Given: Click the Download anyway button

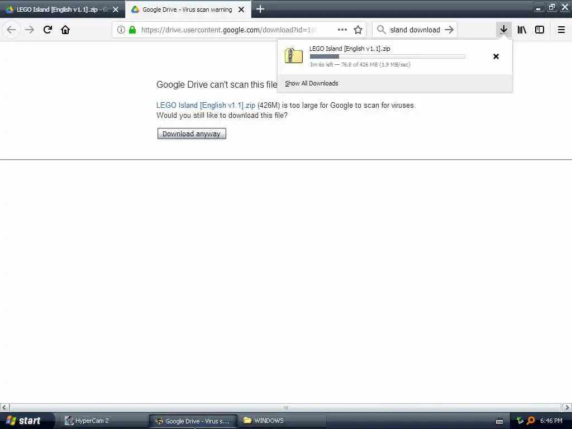Looking at the screenshot, I should coord(192,134).
